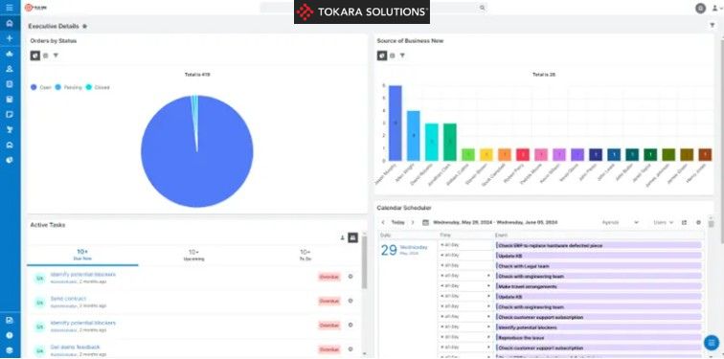Click the Active Tasks vertical scrollbar

coord(364,263)
